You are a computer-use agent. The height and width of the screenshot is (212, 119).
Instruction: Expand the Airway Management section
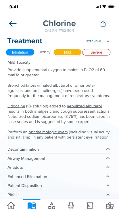(58, 158)
